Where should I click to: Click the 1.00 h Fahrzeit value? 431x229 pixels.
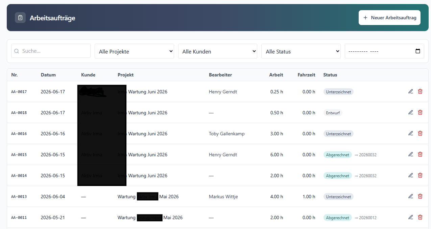point(309,197)
